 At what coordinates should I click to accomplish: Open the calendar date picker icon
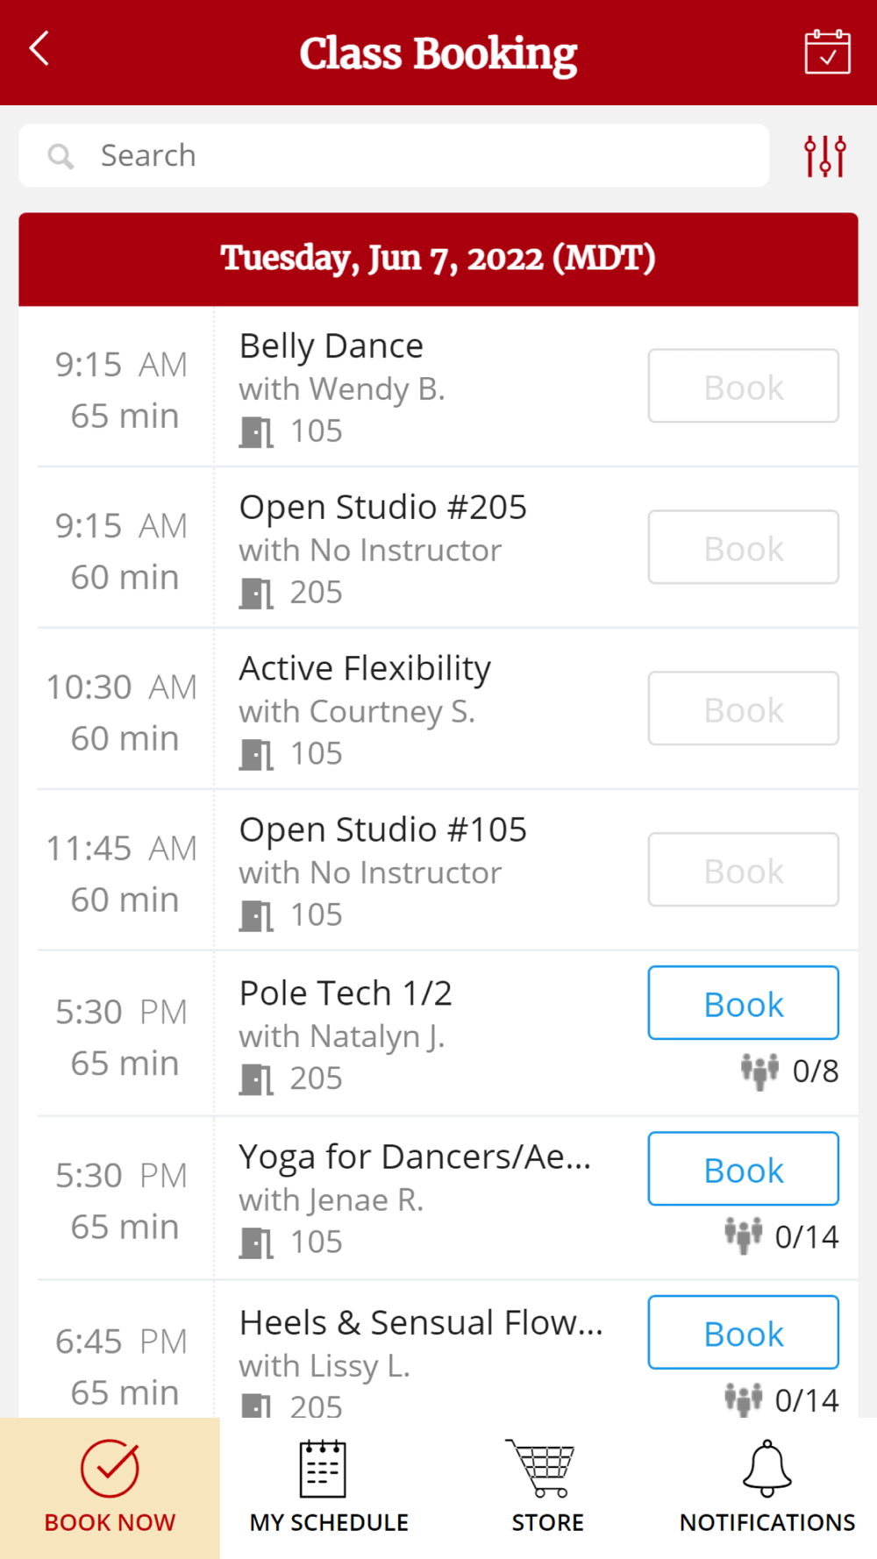(827, 53)
